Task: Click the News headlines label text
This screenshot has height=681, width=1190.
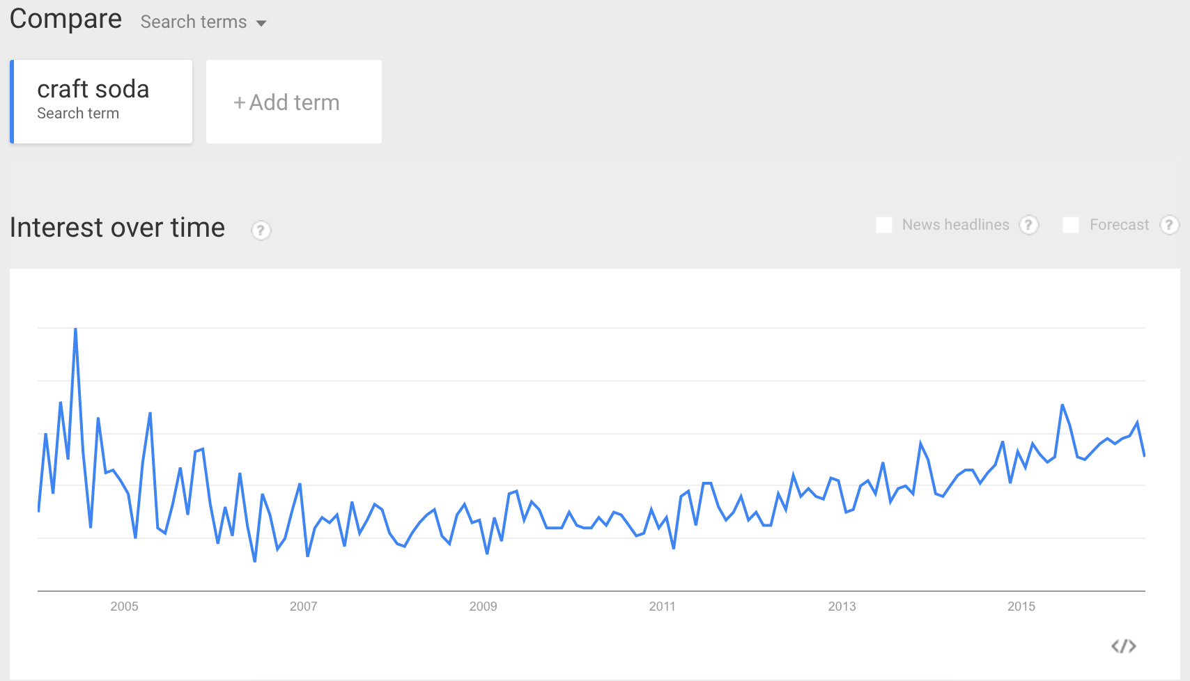Action: click(955, 225)
